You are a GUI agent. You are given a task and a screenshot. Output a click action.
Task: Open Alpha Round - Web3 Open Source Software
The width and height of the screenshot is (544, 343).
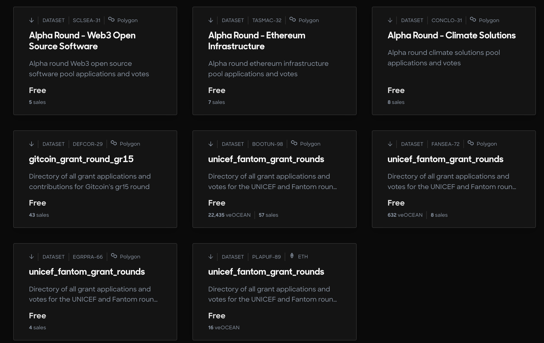[82, 41]
